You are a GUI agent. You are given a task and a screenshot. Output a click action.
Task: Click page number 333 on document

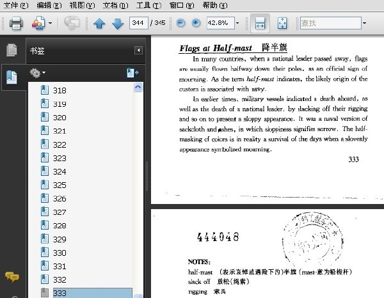pos(353,159)
